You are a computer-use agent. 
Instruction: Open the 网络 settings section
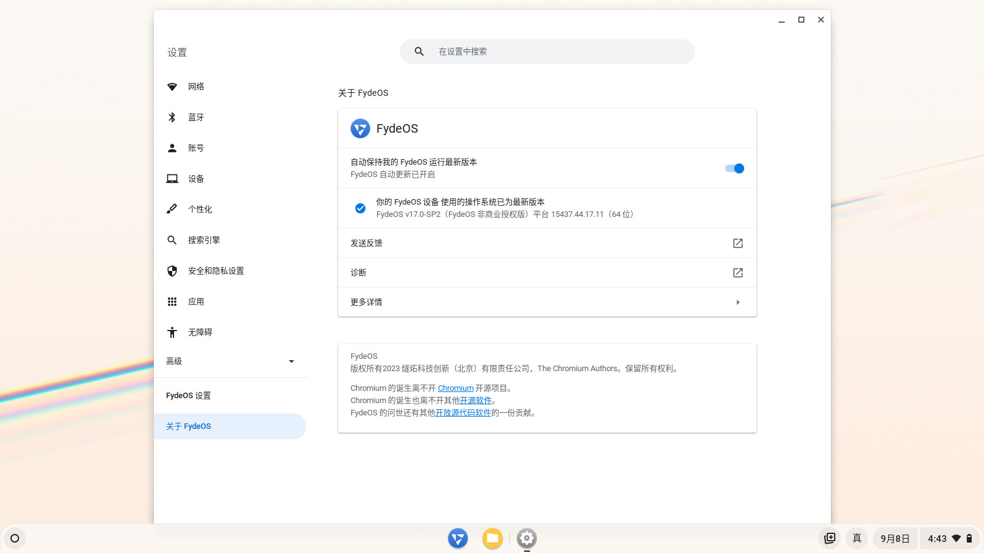point(230,87)
